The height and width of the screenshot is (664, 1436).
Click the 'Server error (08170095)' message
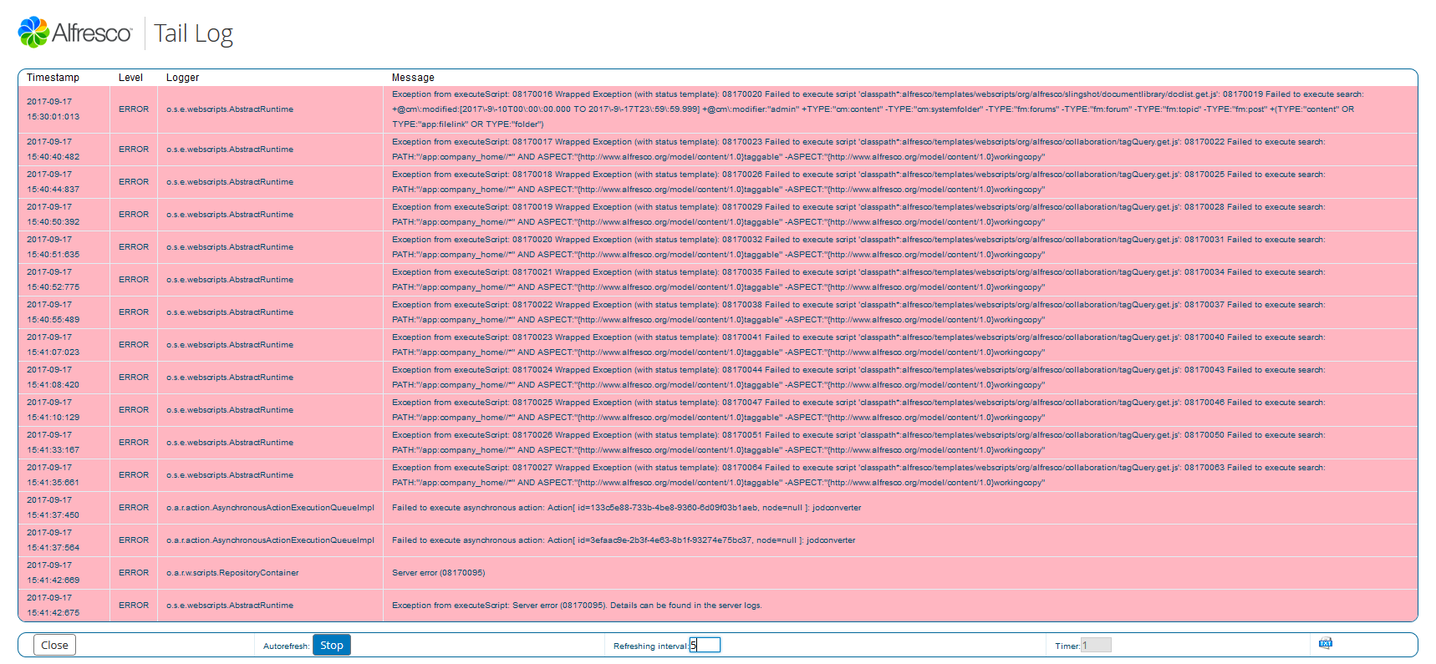(438, 573)
